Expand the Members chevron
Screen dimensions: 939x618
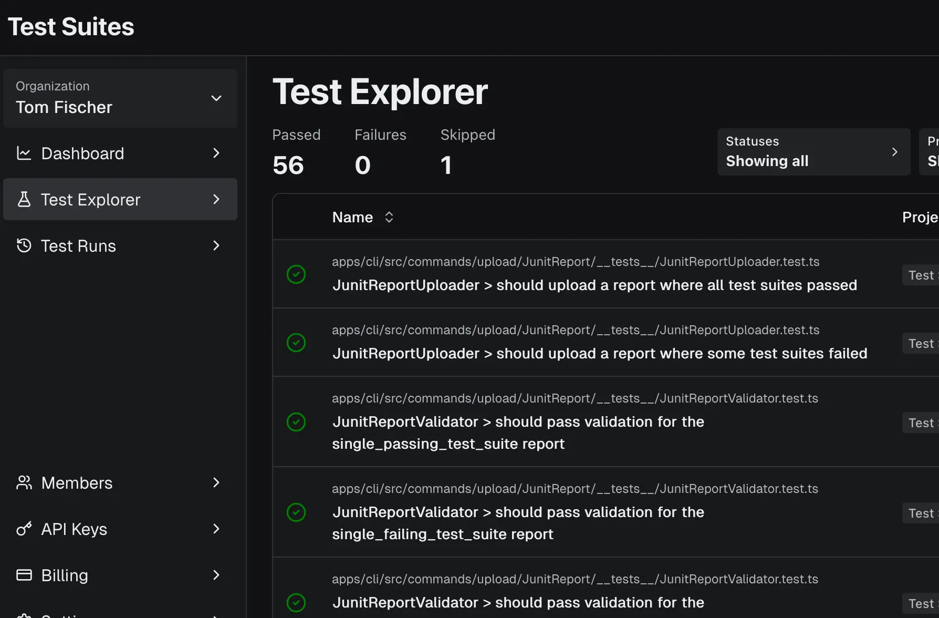click(x=216, y=482)
